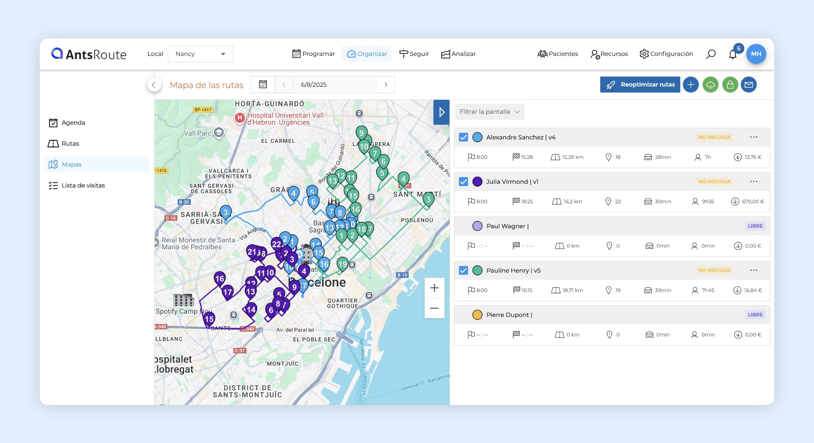814x443 pixels.
Task: Open the Mapas section in the sidebar
Action: (71, 165)
